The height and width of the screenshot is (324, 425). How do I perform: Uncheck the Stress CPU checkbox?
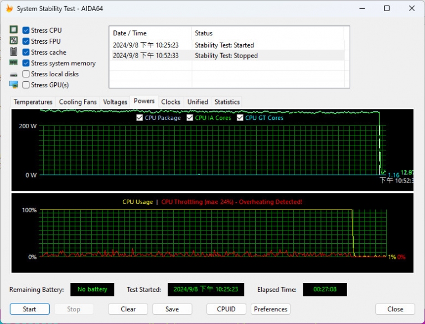tap(26, 30)
